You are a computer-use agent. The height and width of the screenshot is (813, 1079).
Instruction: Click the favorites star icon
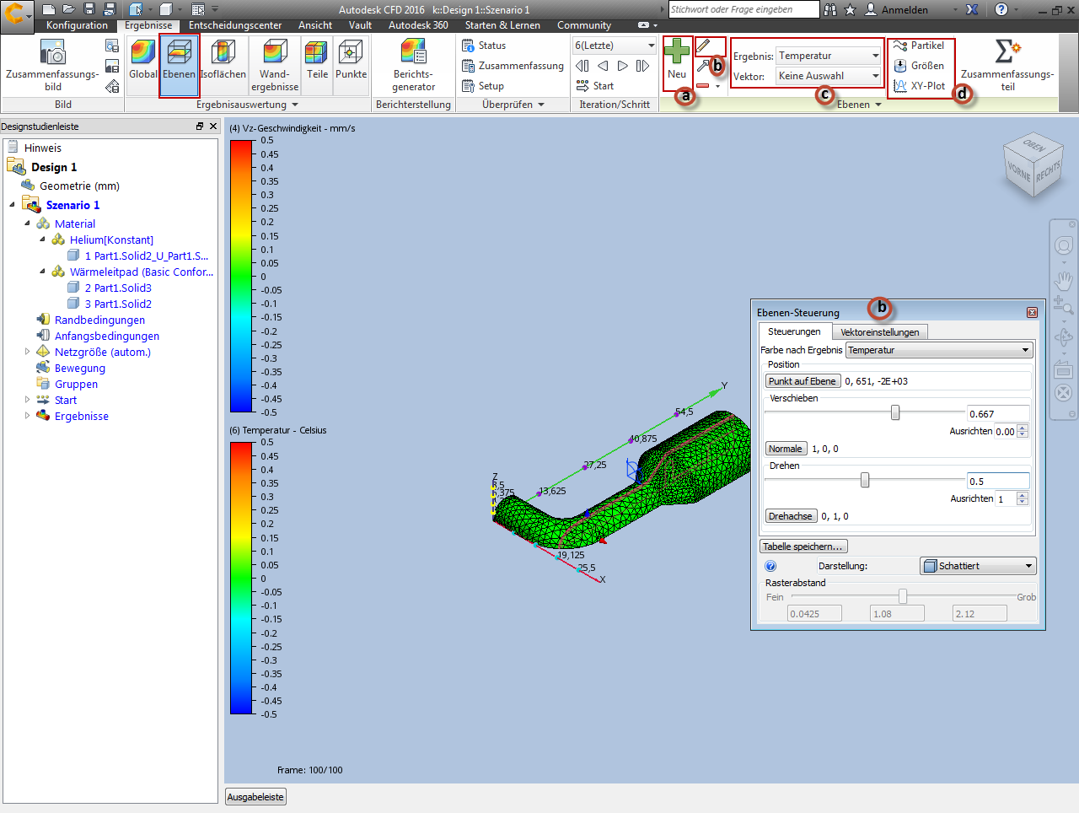point(851,9)
